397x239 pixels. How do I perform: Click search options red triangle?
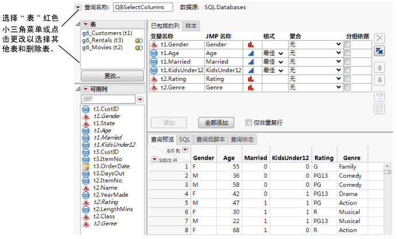(x=140, y=99)
